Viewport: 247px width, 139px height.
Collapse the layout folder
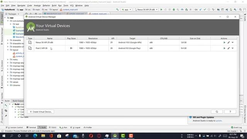pos(8,50)
